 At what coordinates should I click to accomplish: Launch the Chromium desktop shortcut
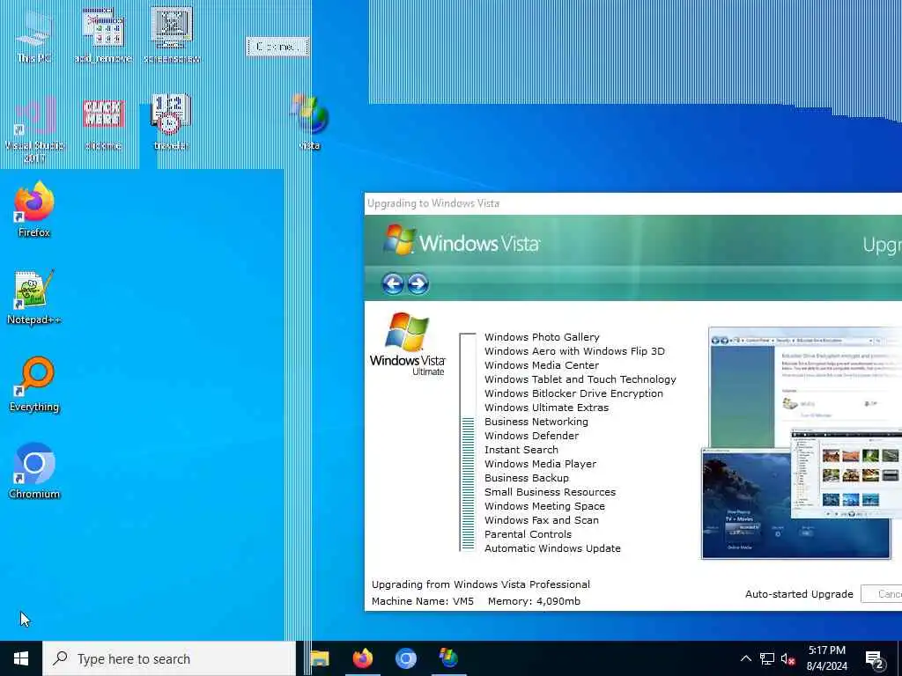click(x=34, y=471)
